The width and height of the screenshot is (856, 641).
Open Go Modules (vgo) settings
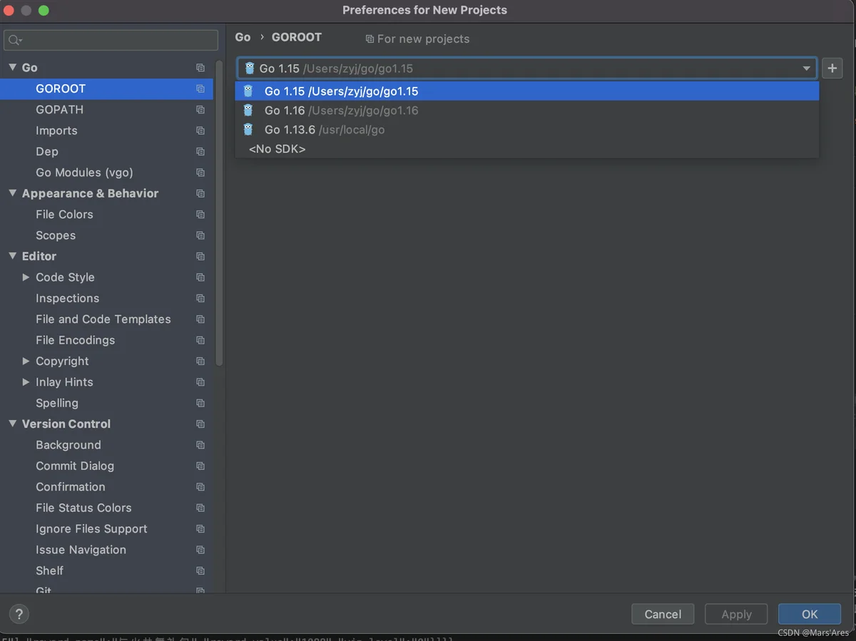[x=84, y=173]
